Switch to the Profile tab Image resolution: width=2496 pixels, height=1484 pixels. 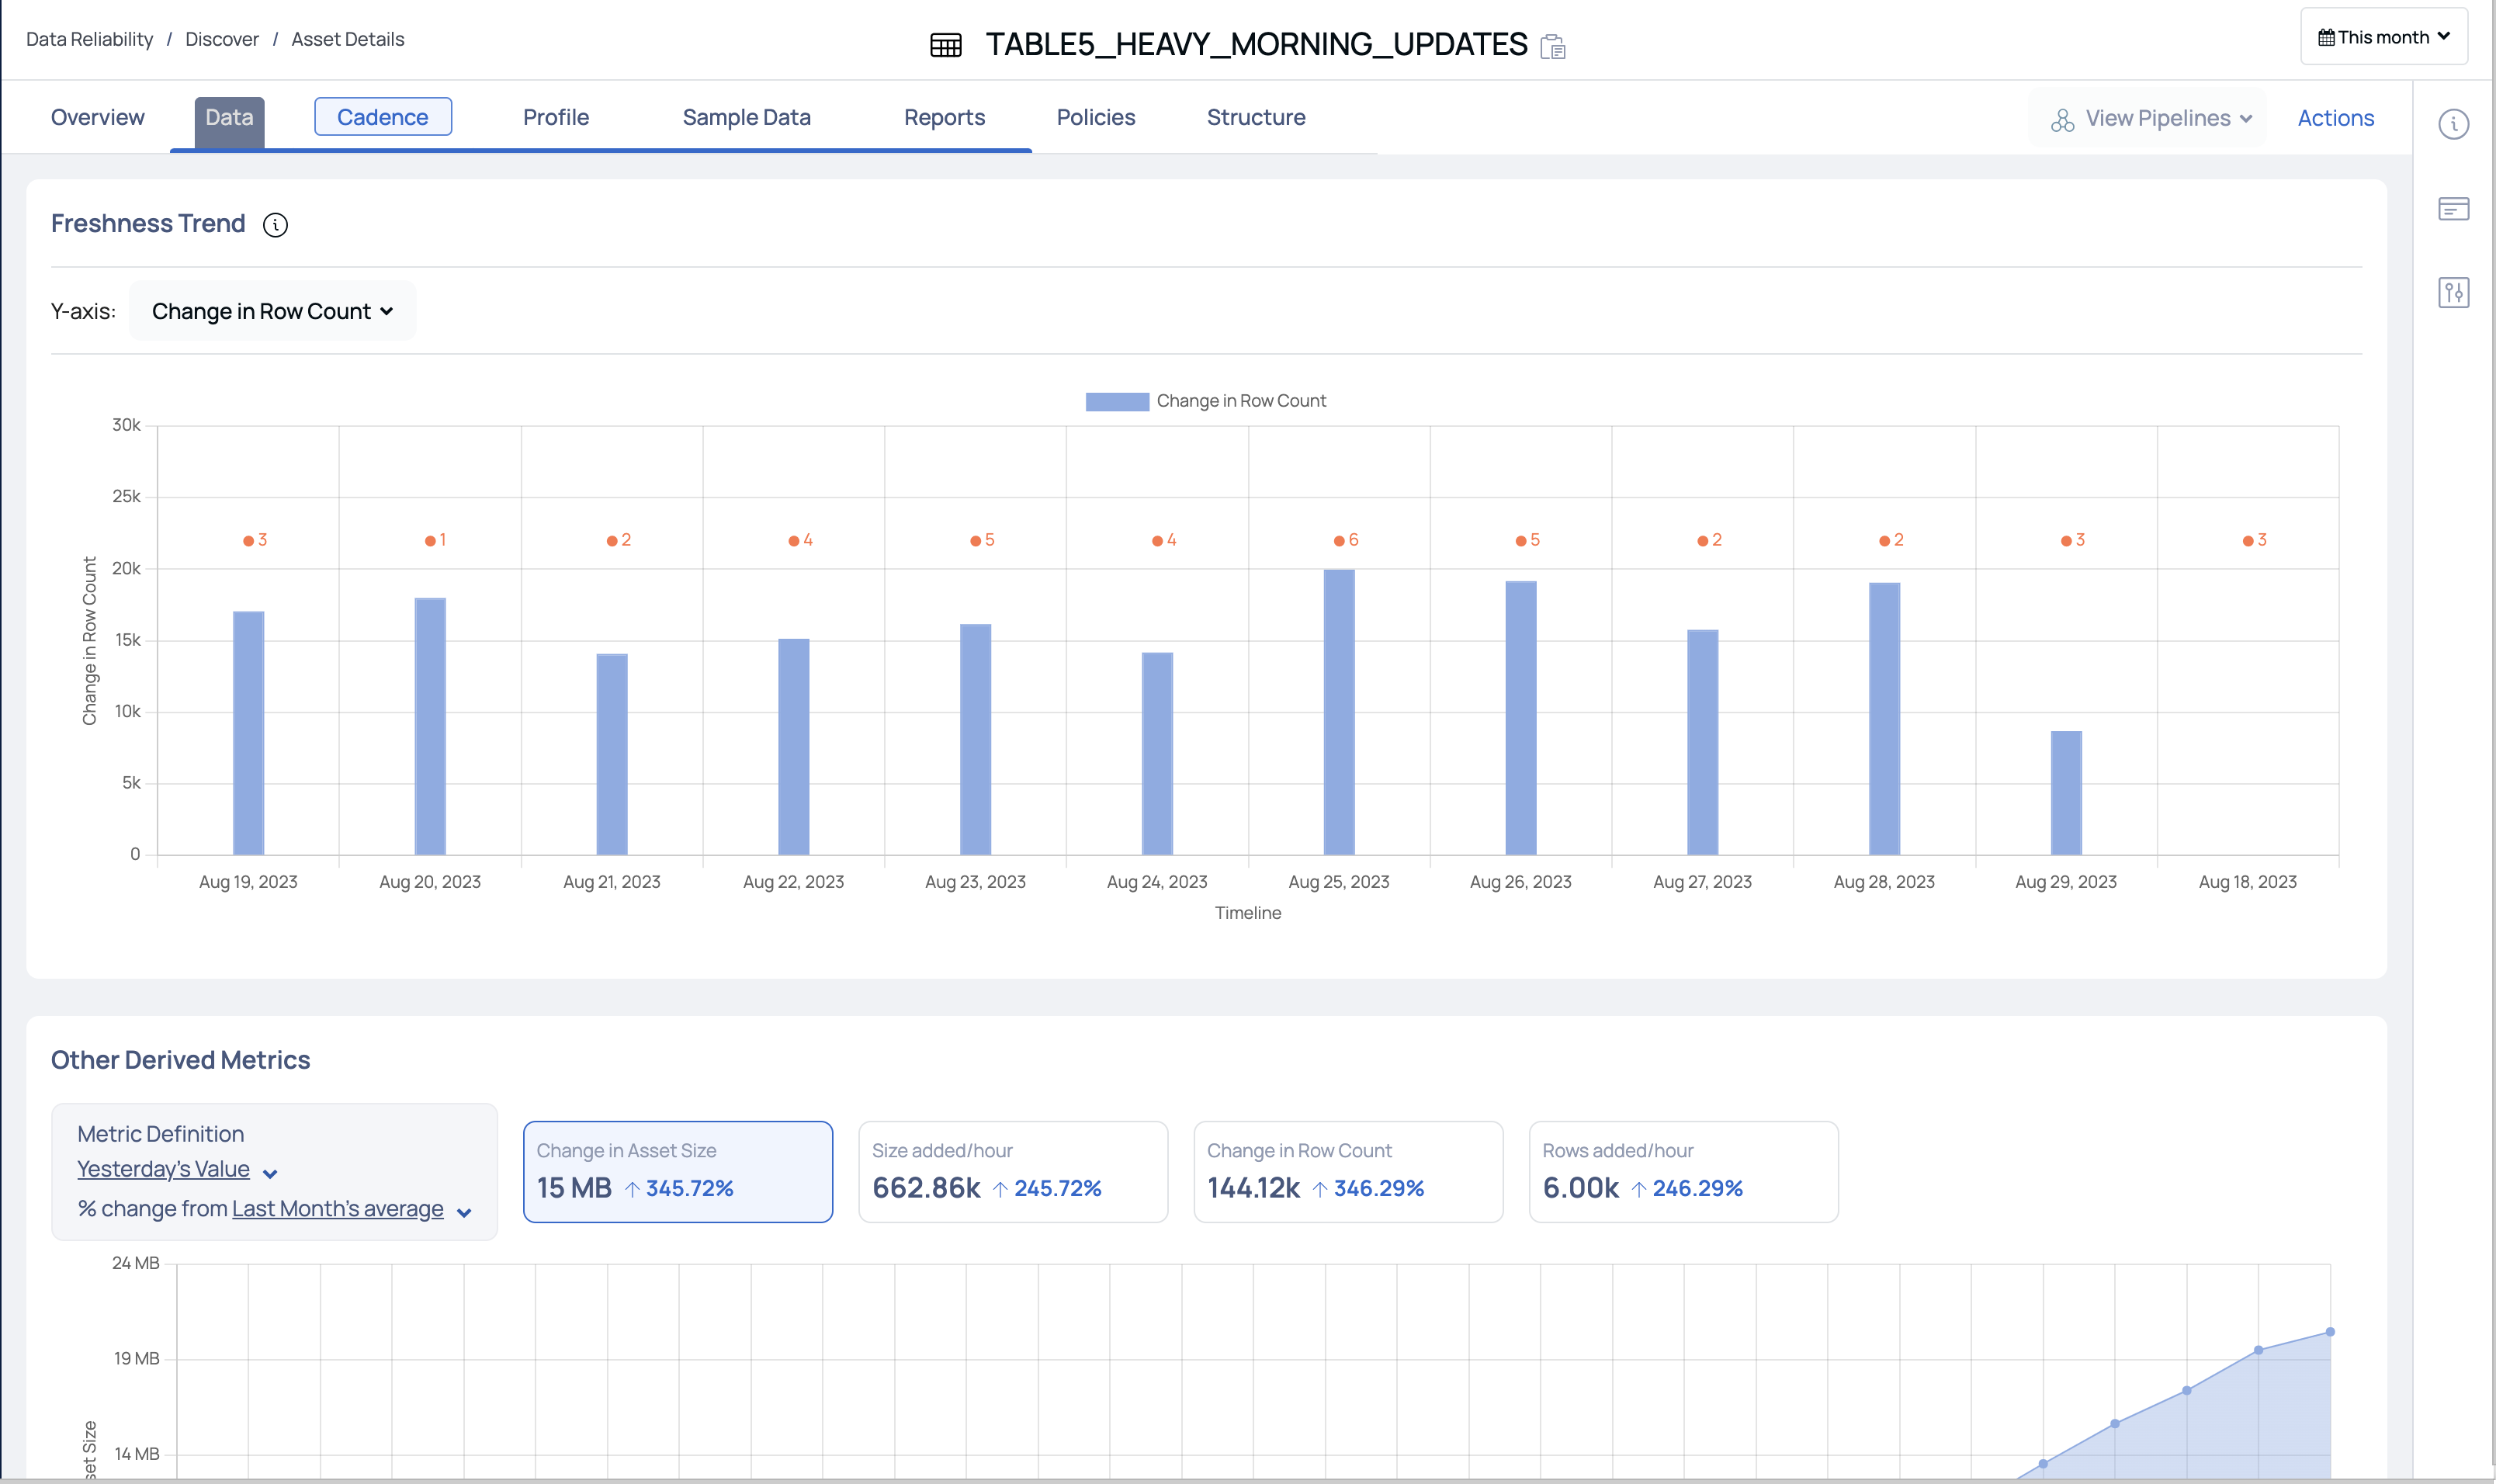(x=556, y=118)
